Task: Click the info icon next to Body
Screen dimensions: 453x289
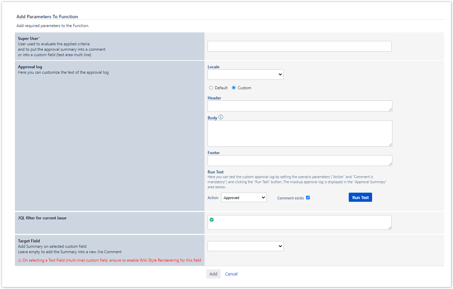Action: tap(221, 117)
